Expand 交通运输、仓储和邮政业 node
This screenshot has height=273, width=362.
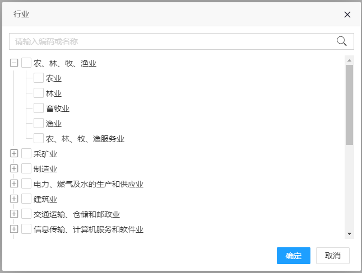click(x=14, y=214)
